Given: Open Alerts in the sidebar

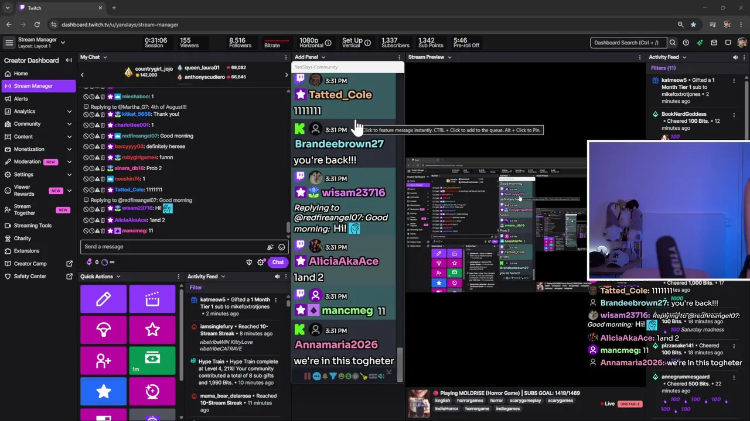Looking at the screenshot, I should pyautogui.click(x=38, y=99).
